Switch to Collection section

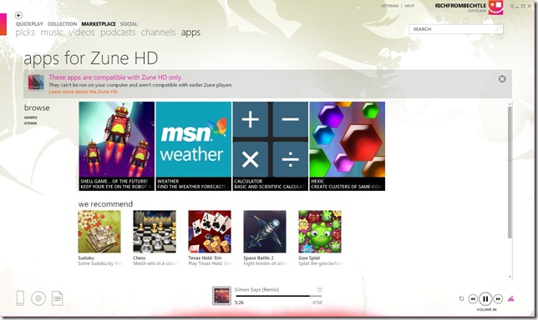coord(62,24)
